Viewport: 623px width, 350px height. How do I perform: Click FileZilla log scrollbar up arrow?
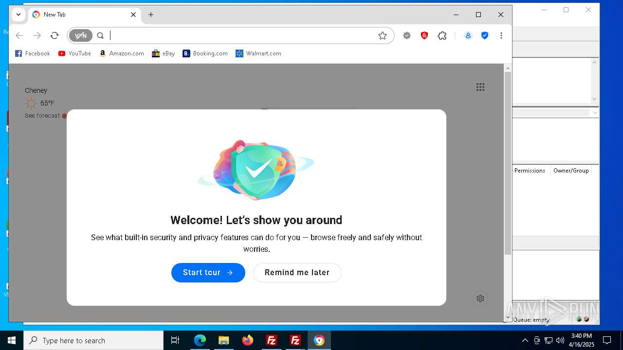594,62
